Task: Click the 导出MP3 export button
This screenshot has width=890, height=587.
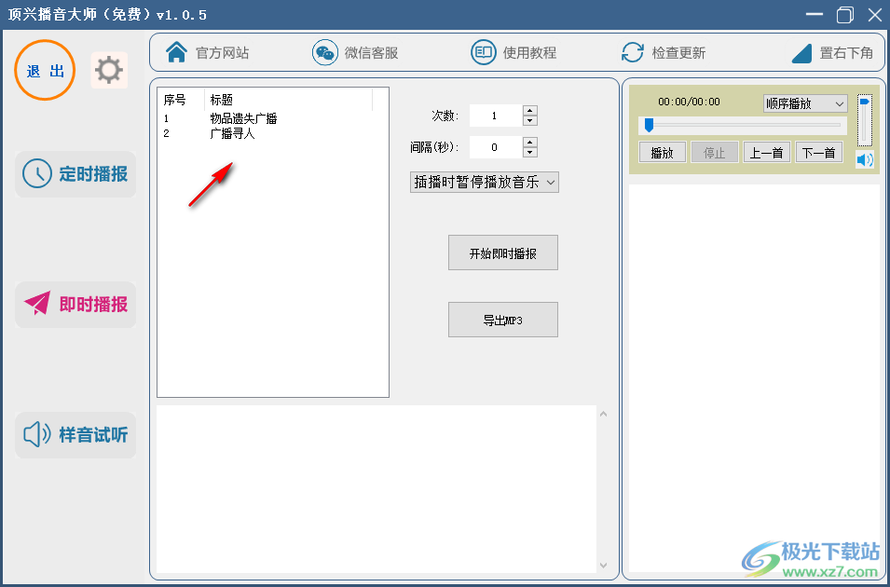Action: [x=502, y=320]
